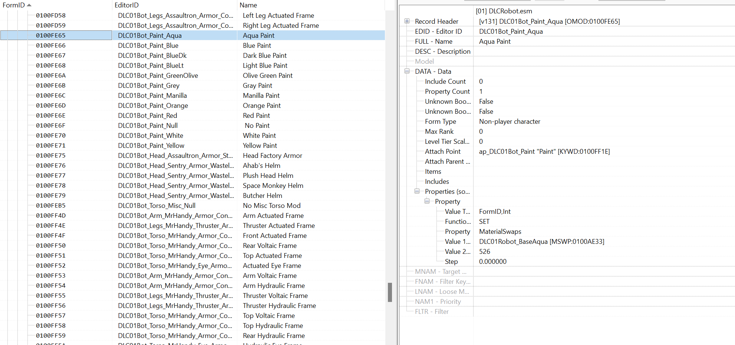Click the 'Thruster Voltaic Frame' name
Screen dimensions: 735x345
click(275, 296)
